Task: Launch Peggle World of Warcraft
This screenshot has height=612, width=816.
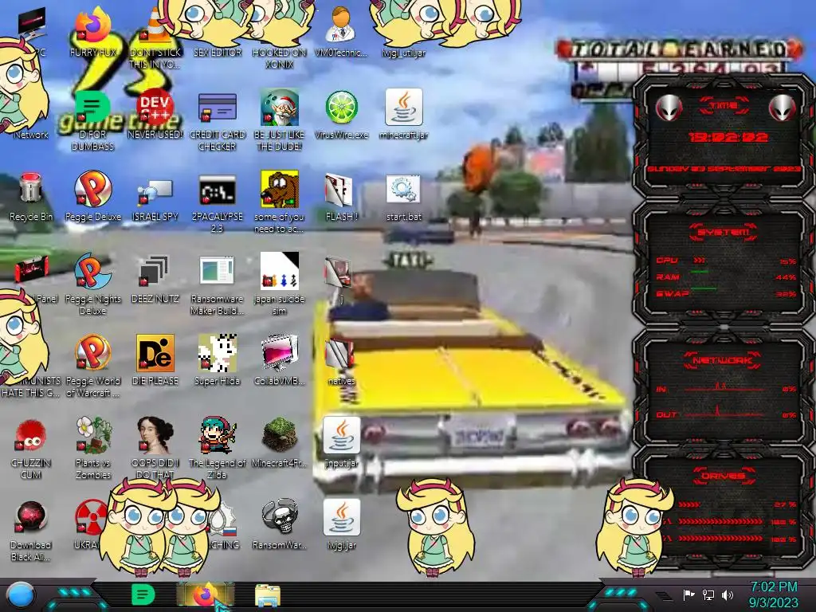Action: (92, 365)
